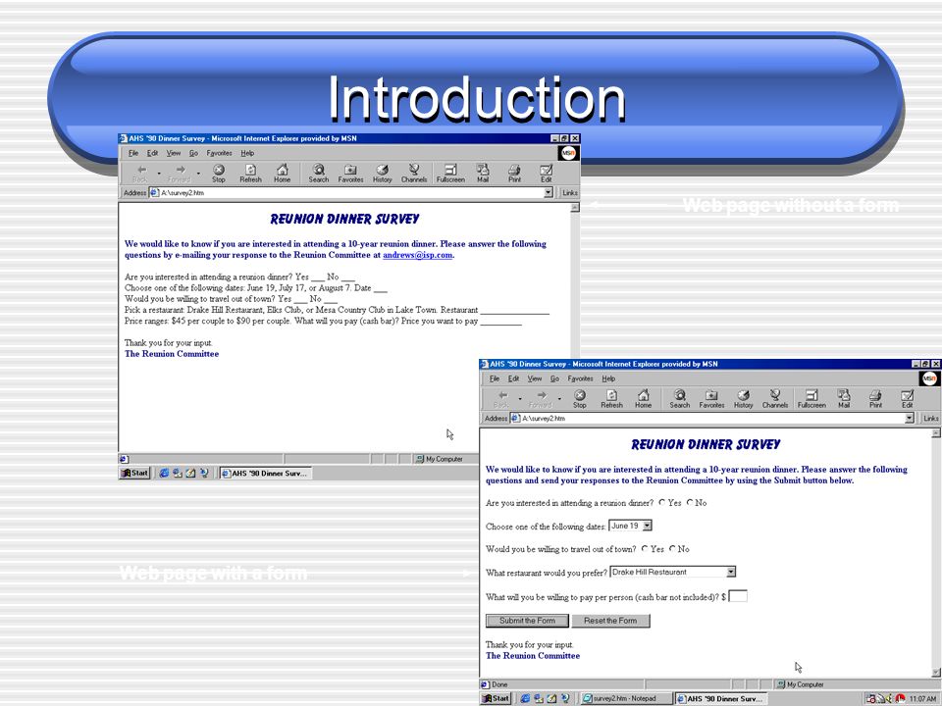Click Reset the Form button
The width and height of the screenshot is (942, 706).
[610, 620]
